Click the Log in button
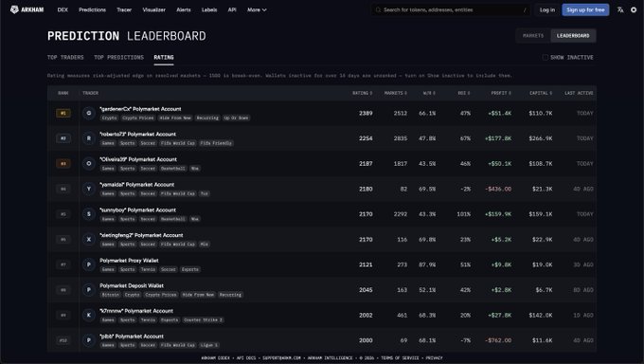The width and height of the screenshot is (644, 364). tap(547, 9)
